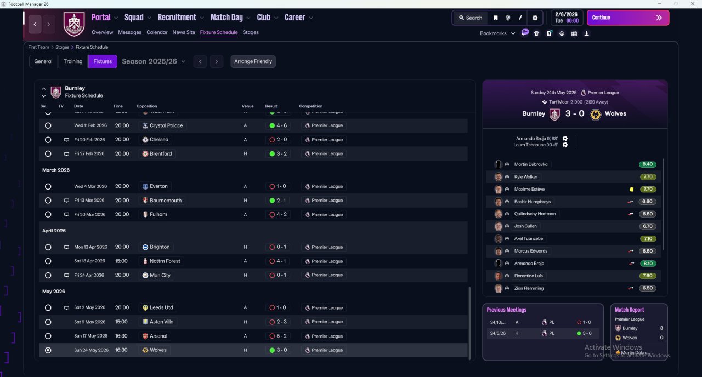Open the Match Day dropdown menu
Image resolution: width=702 pixels, height=377 pixels.
[x=230, y=18]
